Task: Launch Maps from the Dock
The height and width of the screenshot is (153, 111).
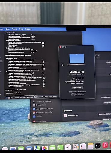Action: coord(37,148)
